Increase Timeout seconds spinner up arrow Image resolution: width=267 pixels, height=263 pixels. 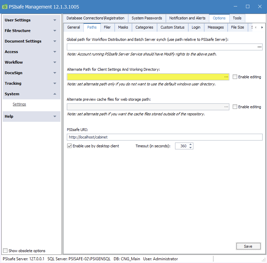click(191, 145)
